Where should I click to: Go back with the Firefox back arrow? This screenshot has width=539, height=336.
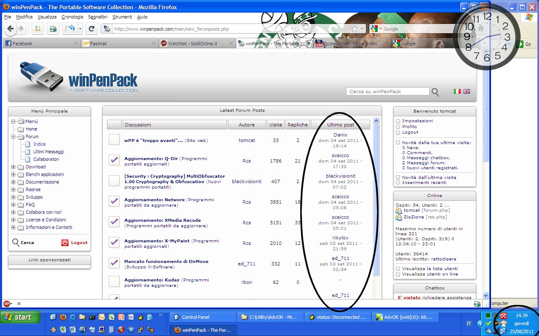tap(10, 29)
